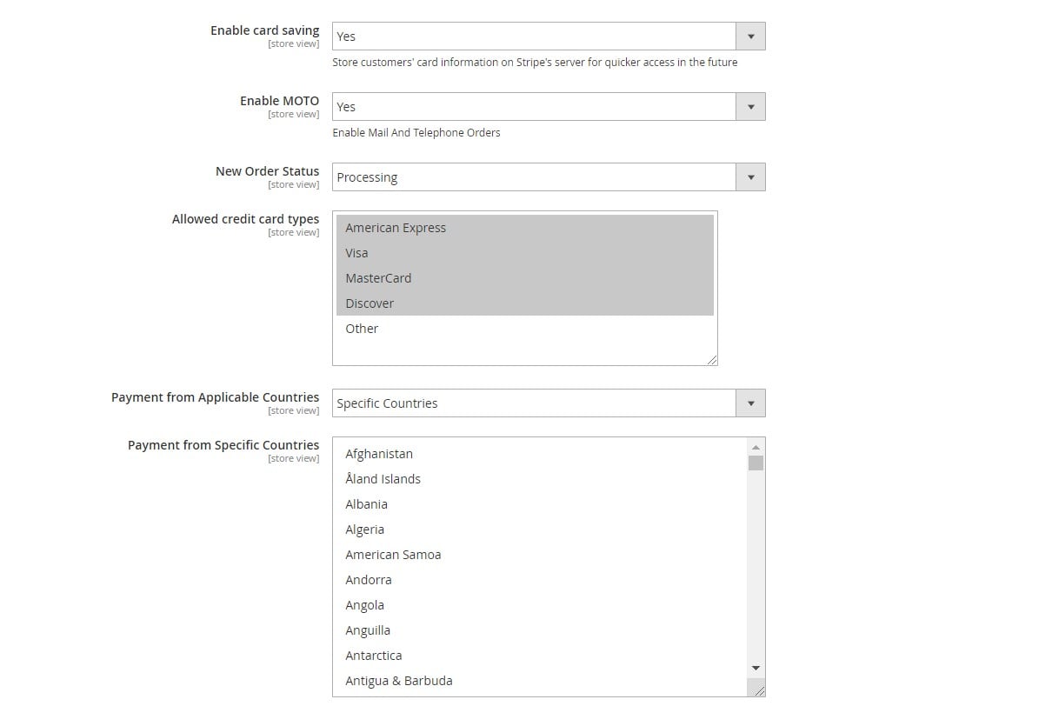The width and height of the screenshot is (1052, 706).
Task: Select Andorra in the countries list
Action: point(541,580)
